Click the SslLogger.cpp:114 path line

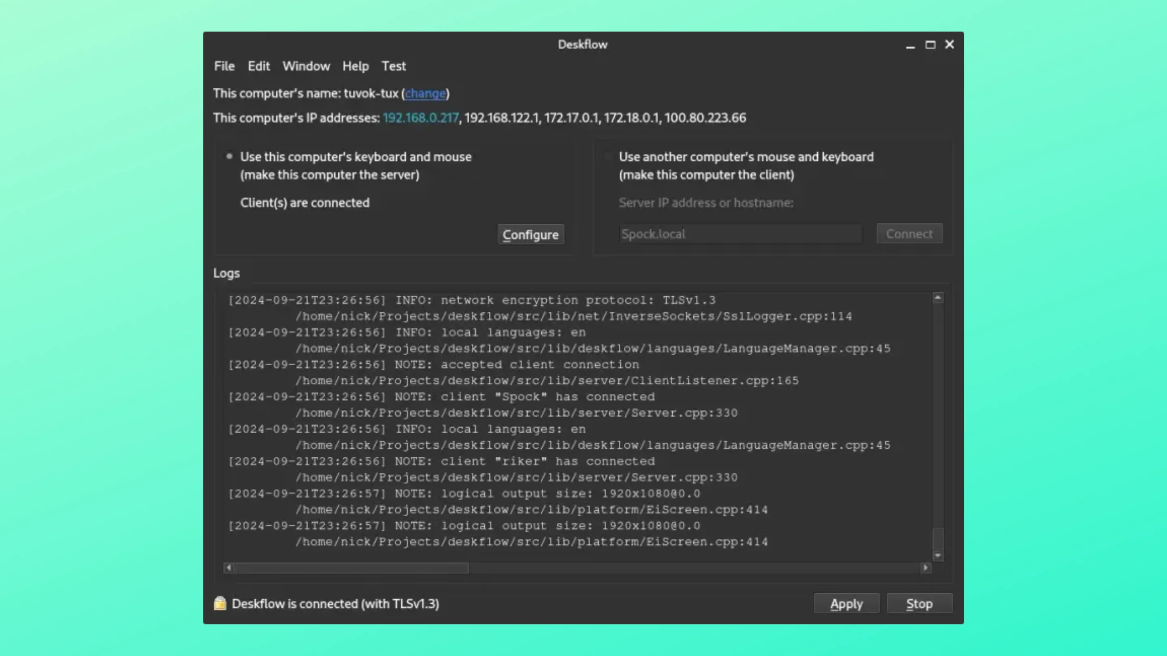[x=573, y=316]
